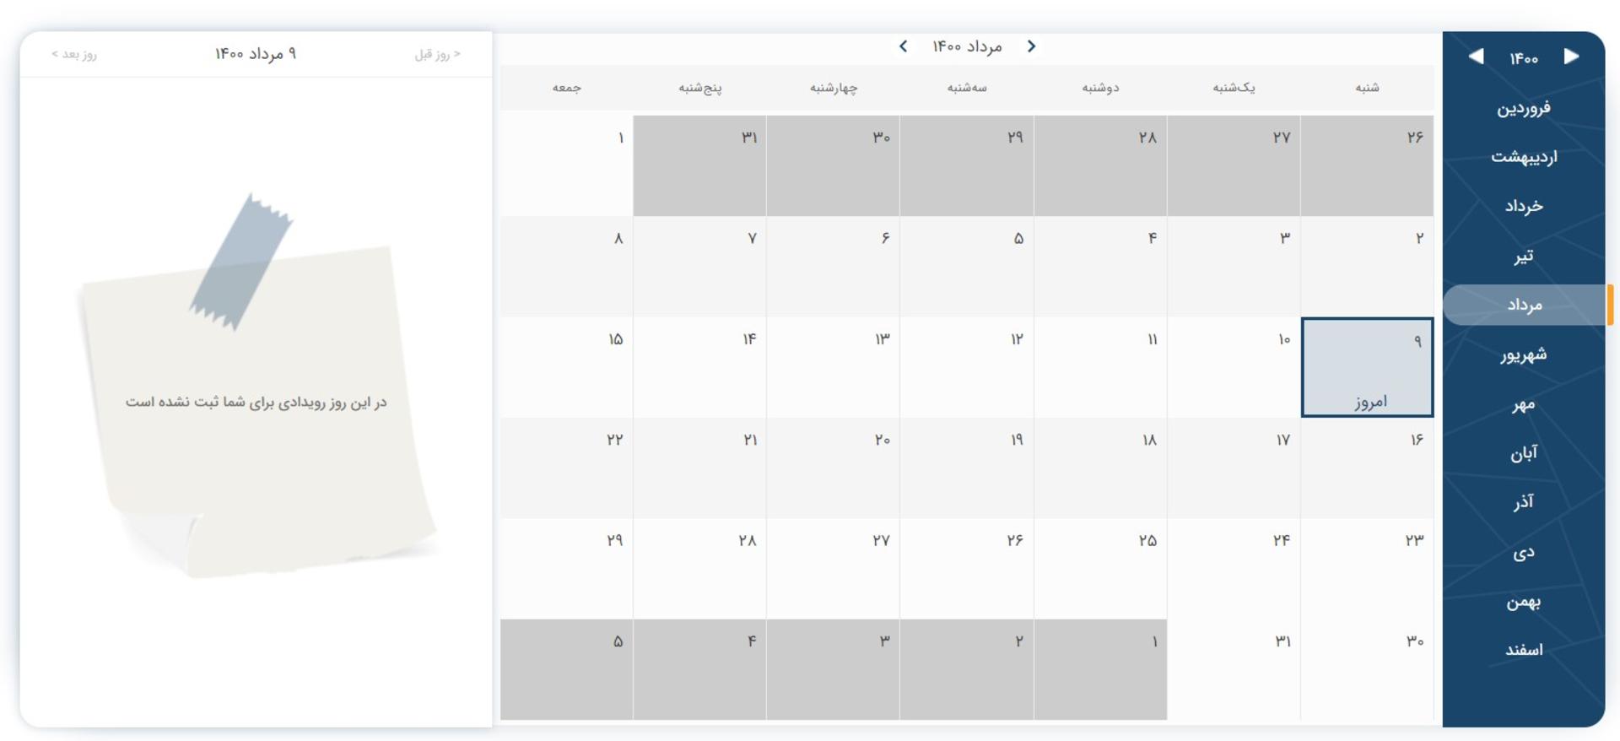The width and height of the screenshot is (1620, 741).
Task: Switch to the مهر month
Action: tap(1524, 404)
